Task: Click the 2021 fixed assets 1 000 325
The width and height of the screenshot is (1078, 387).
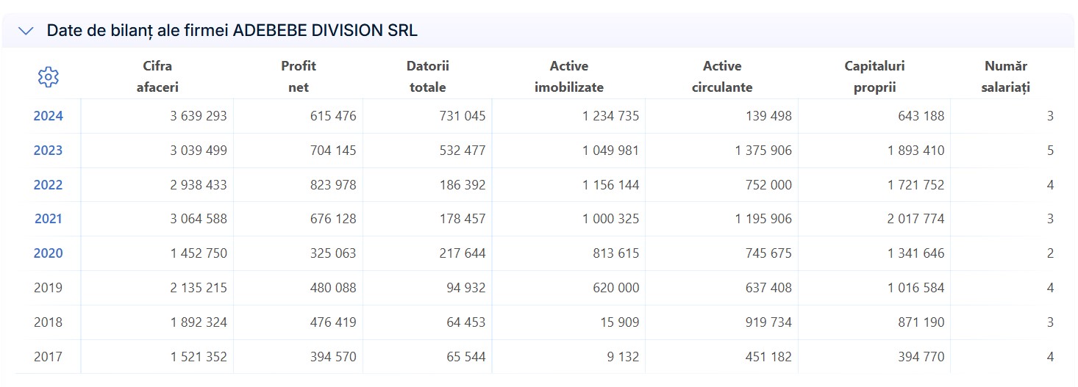Action: pyautogui.click(x=611, y=219)
